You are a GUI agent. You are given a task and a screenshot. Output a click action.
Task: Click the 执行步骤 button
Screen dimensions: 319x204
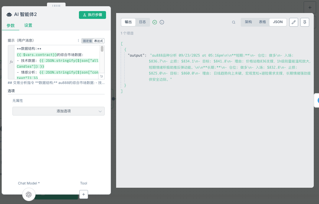pos(92,15)
